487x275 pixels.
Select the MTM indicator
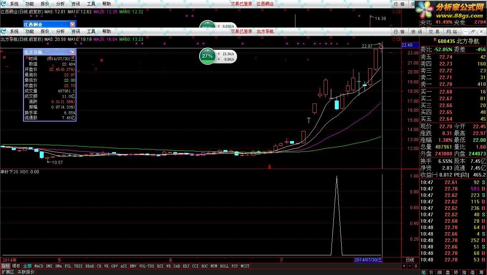[214, 266]
